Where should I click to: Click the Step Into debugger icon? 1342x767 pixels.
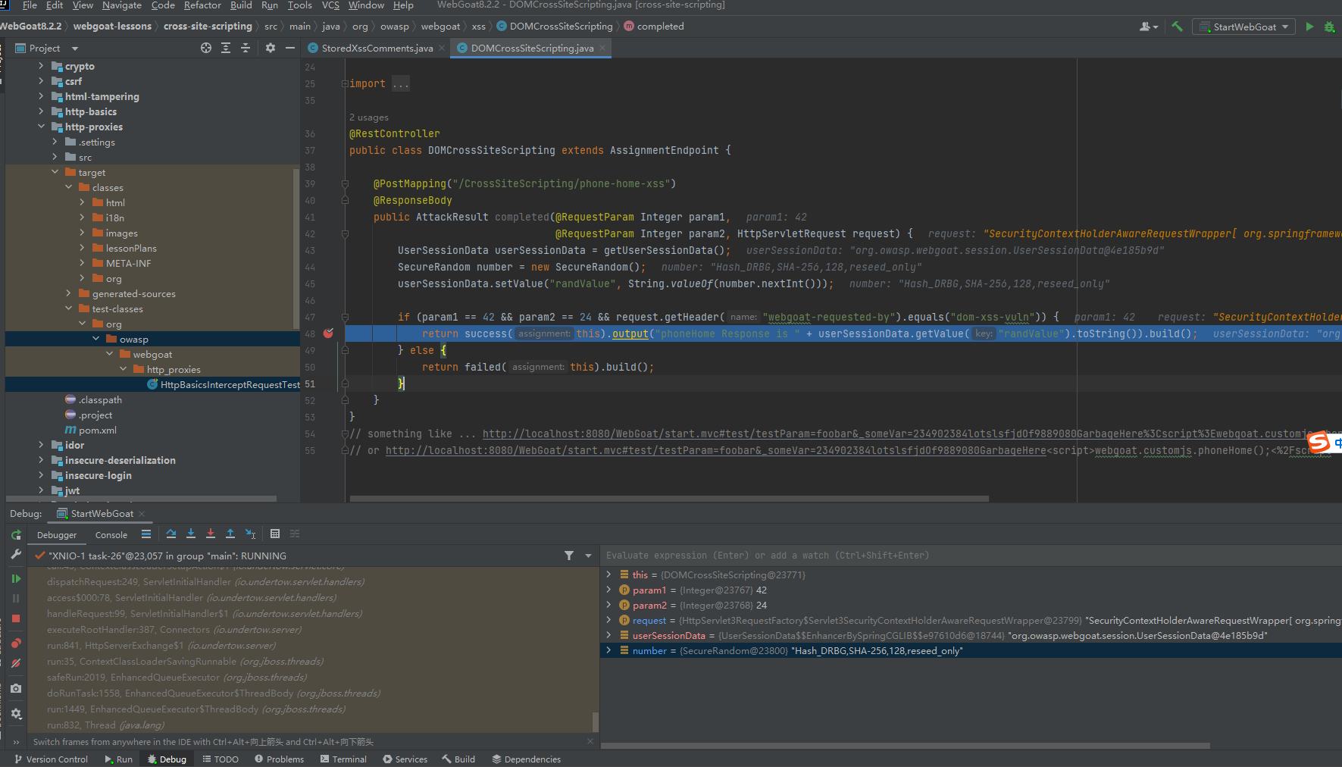point(191,534)
